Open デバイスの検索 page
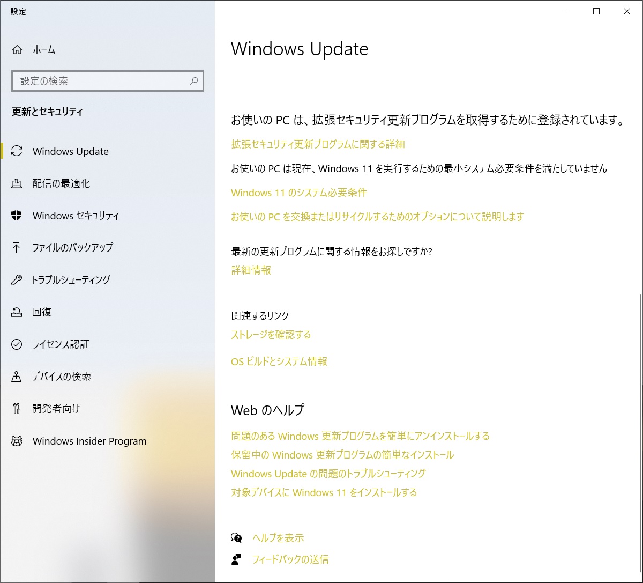643x583 pixels. (107, 377)
